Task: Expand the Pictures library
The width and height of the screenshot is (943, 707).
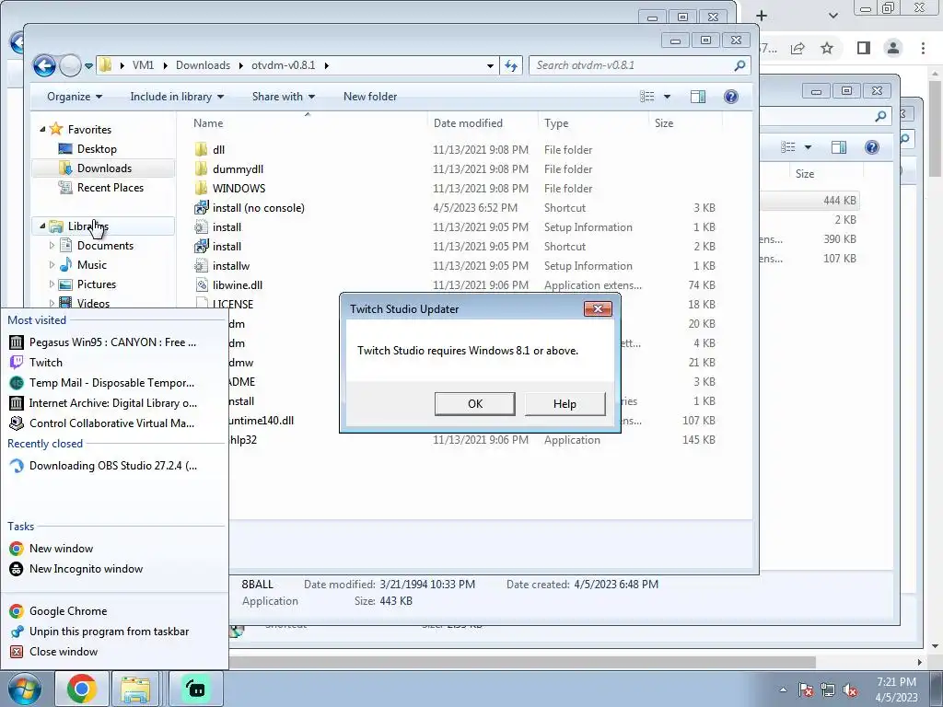Action: pos(52,284)
